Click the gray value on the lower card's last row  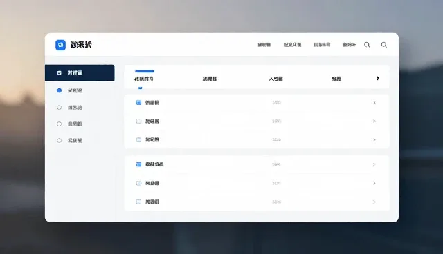[x=276, y=202]
